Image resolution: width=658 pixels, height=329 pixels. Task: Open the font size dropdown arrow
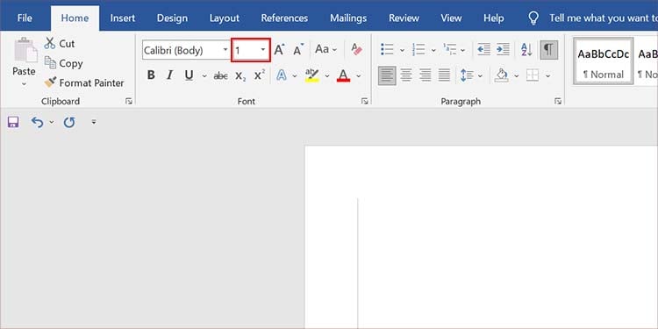[263, 50]
